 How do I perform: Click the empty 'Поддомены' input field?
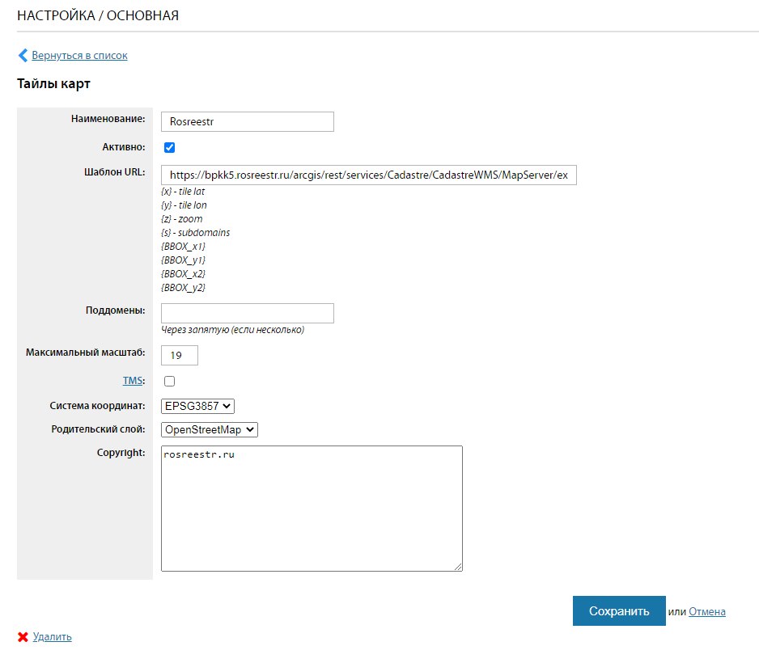(248, 314)
